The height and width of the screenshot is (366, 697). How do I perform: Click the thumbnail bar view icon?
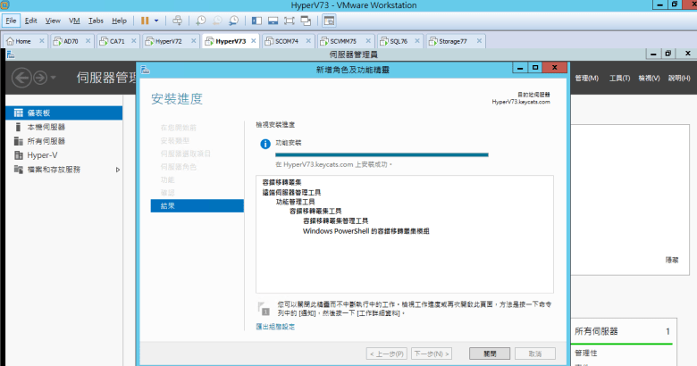click(273, 20)
